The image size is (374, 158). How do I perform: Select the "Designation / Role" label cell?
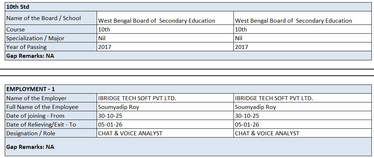click(x=31, y=133)
